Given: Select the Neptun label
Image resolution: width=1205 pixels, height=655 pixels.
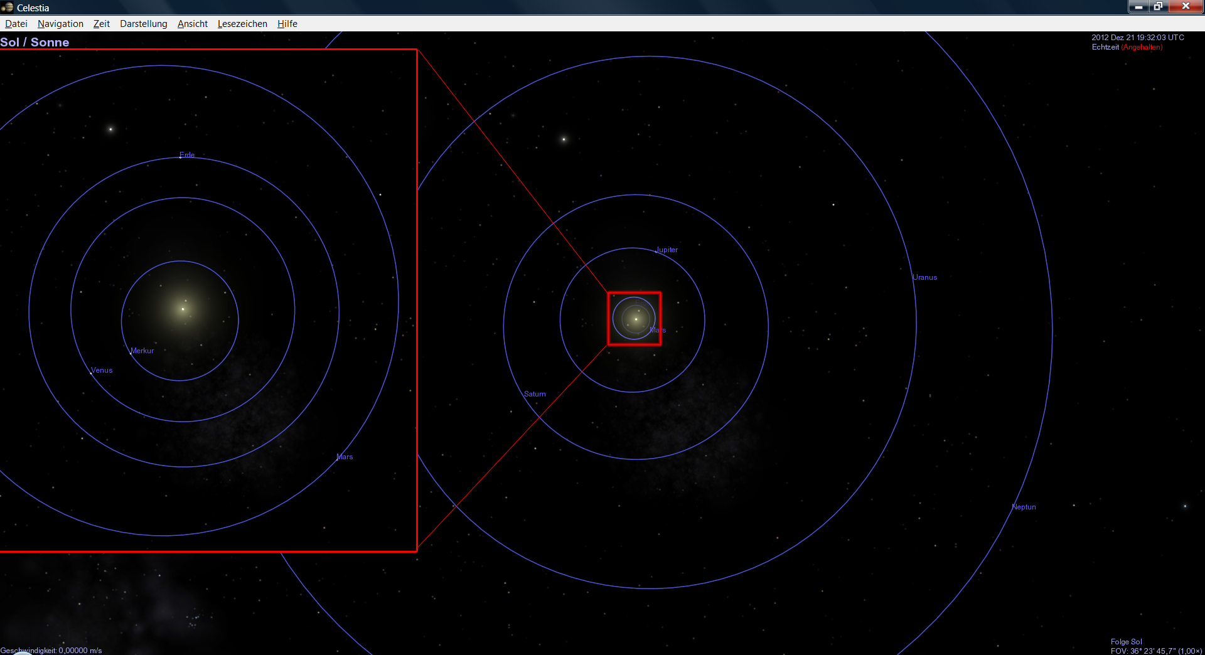Looking at the screenshot, I should tap(1024, 507).
